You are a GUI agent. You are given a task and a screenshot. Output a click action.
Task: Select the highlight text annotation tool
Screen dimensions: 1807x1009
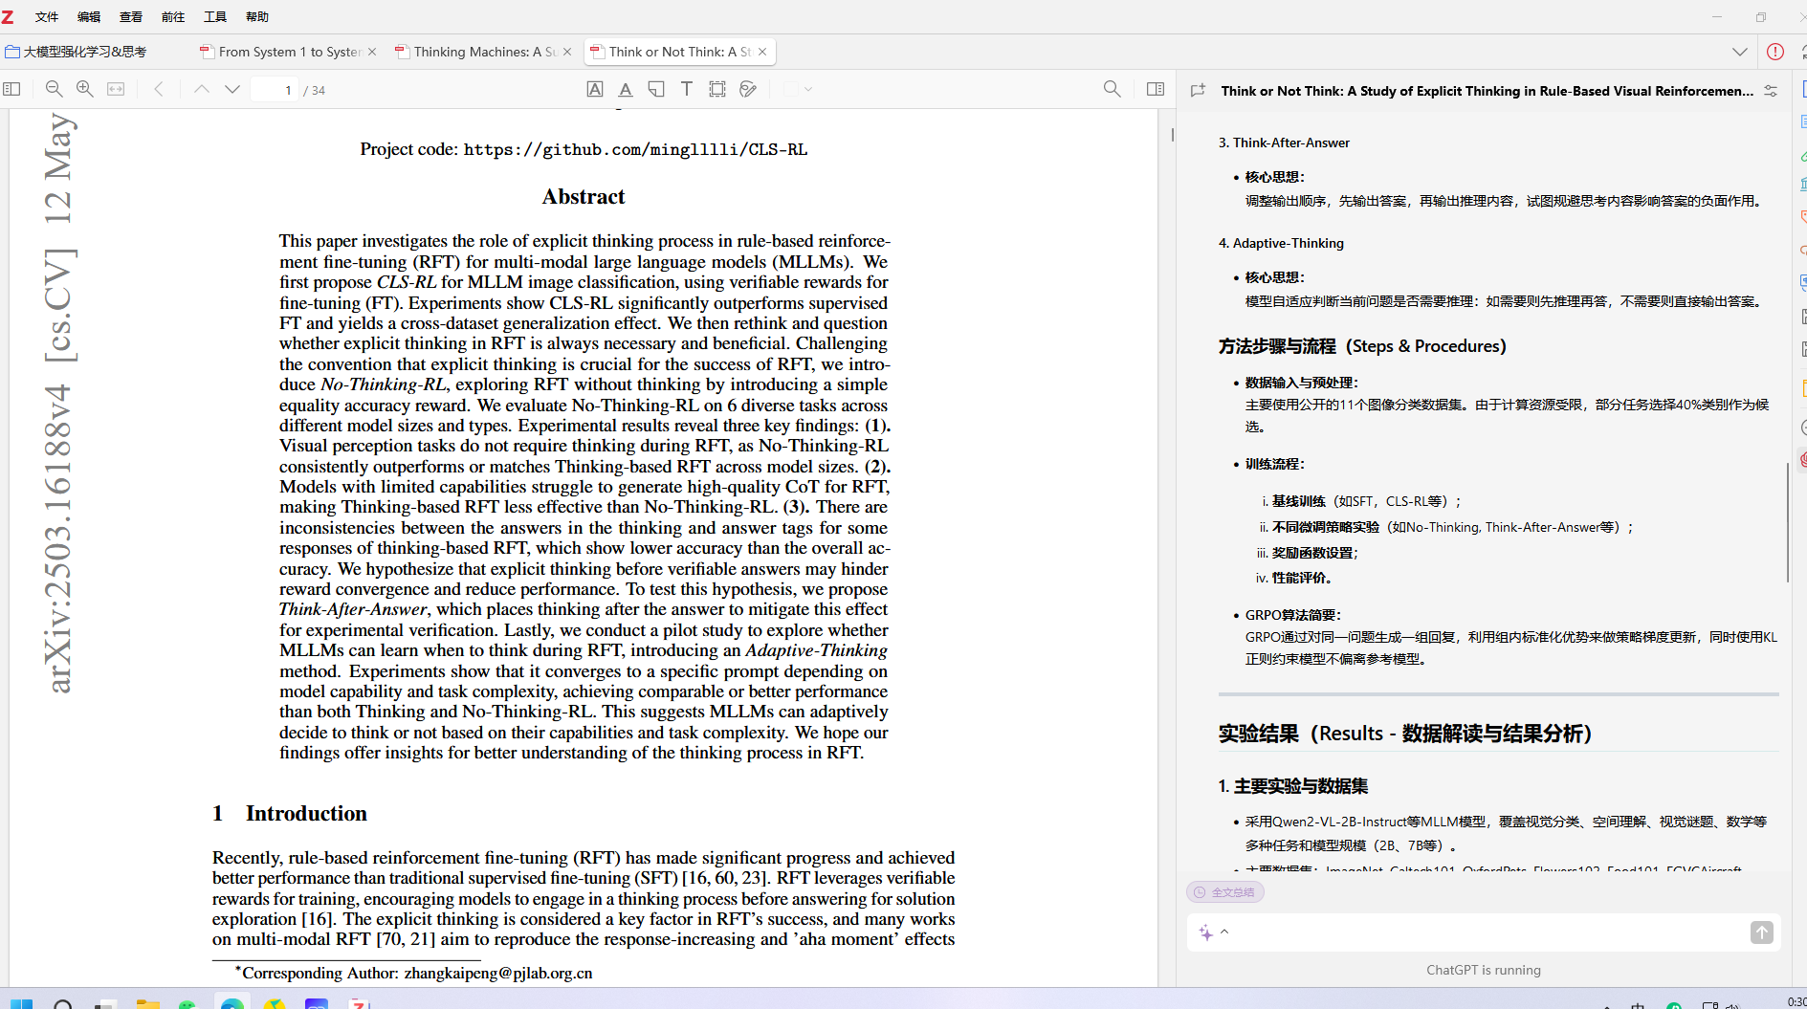pyautogui.click(x=595, y=89)
